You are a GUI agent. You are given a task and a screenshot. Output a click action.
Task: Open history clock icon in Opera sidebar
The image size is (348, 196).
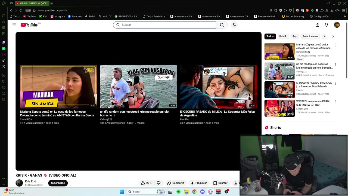pyautogui.click(x=4, y=87)
